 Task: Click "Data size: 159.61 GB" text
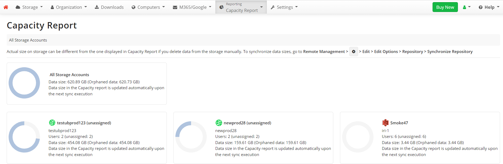tap(234, 143)
